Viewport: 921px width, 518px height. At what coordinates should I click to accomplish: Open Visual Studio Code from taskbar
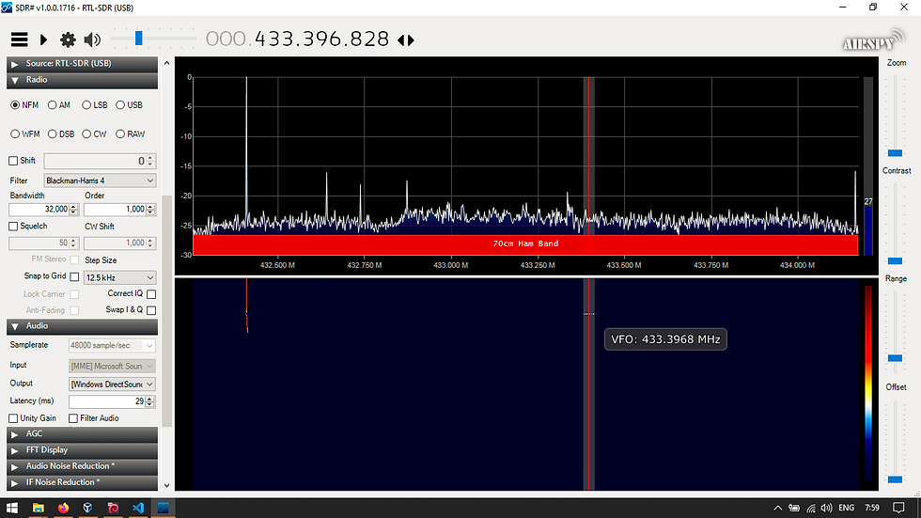click(138, 508)
